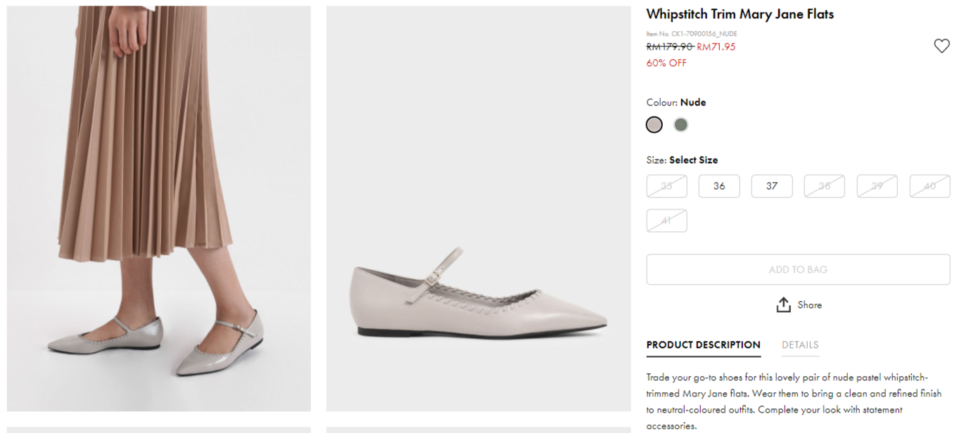Select crossed-out size 40
This screenshot has width=964, height=433.
(930, 186)
